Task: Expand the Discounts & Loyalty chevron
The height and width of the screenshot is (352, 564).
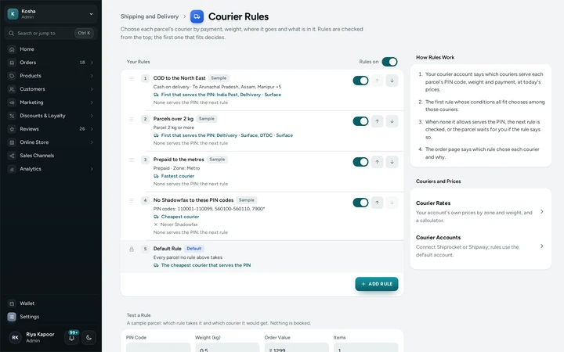Action: click(92, 116)
